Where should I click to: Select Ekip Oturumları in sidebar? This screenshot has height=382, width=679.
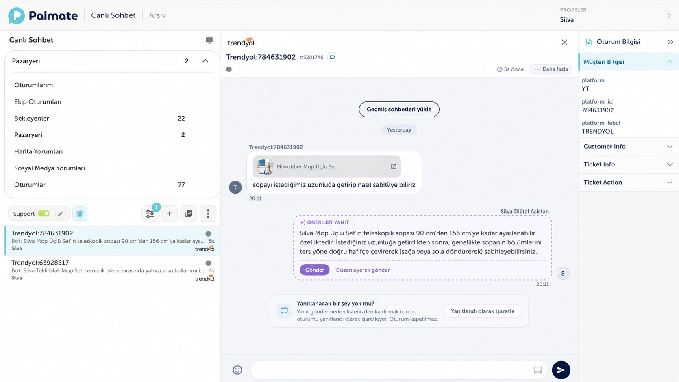[x=38, y=101]
